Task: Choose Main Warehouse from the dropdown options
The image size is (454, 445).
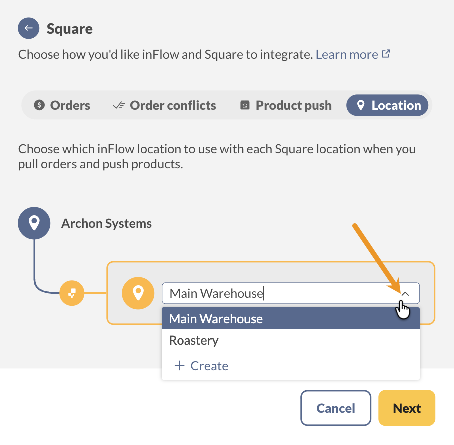Action: click(x=215, y=318)
